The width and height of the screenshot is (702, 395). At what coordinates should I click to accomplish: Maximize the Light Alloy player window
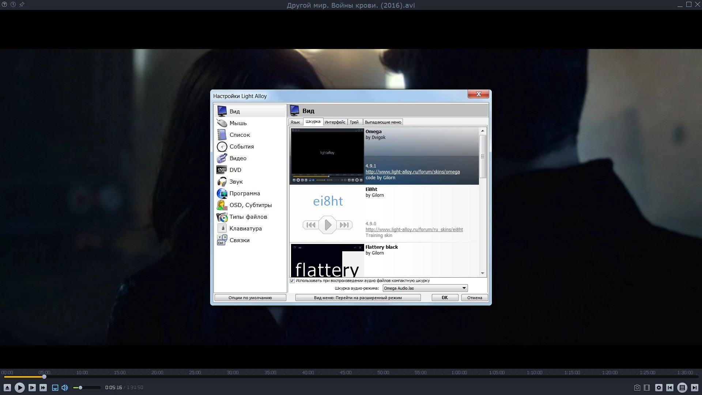click(x=689, y=4)
